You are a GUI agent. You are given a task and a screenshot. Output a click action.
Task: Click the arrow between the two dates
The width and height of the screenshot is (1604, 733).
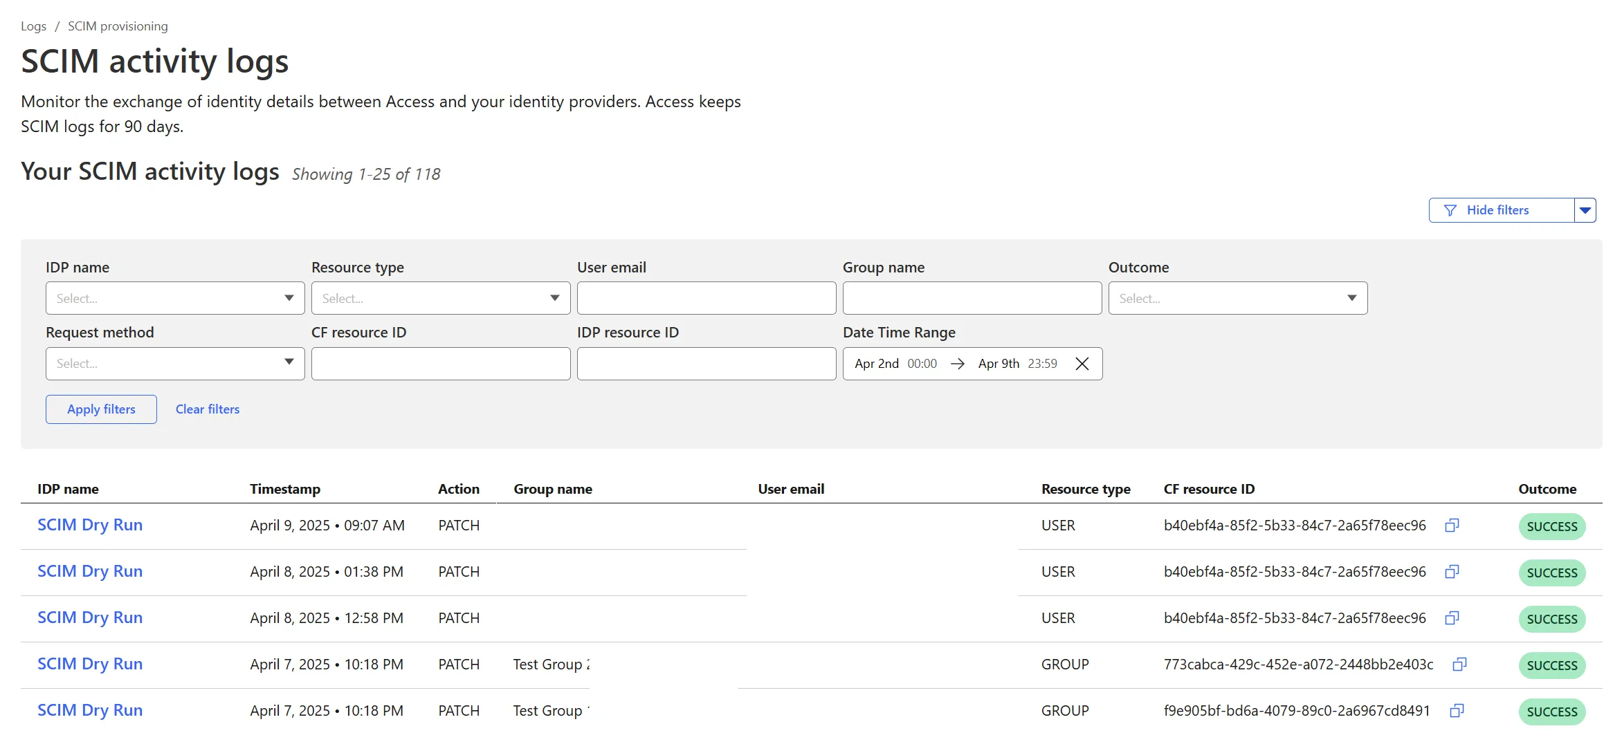click(x=958, y=363)
